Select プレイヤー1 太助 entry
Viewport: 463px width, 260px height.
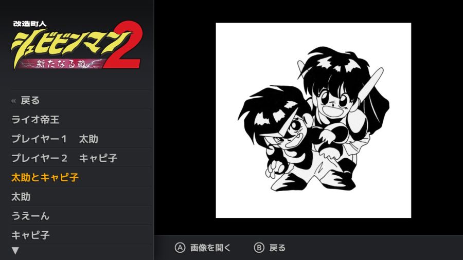81,139
